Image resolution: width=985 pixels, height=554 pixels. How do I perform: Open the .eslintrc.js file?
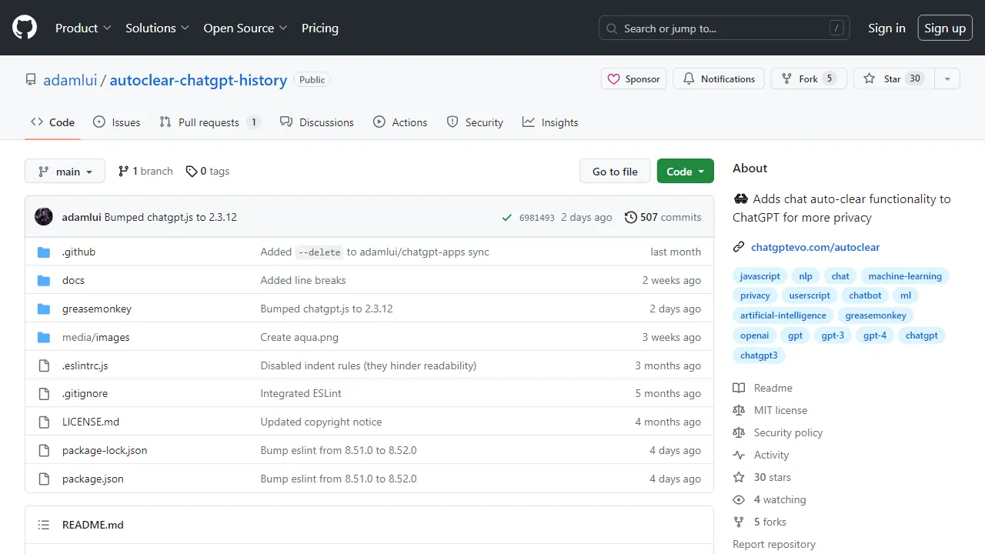85,365
